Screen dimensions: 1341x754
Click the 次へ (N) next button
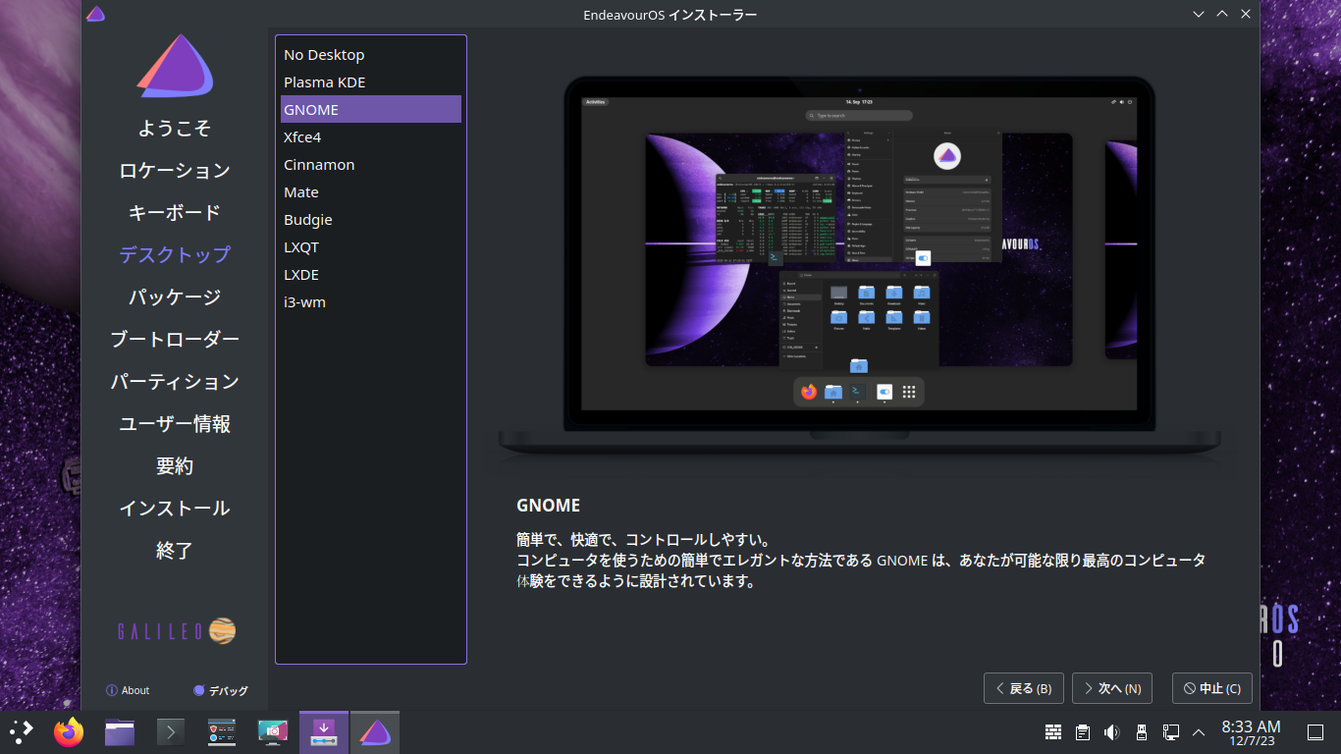pos(1112,688)
